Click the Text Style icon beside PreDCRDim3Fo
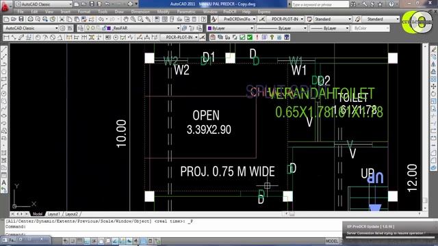The height and width of the screenshot is (246, 438). [x=214, y=19]
